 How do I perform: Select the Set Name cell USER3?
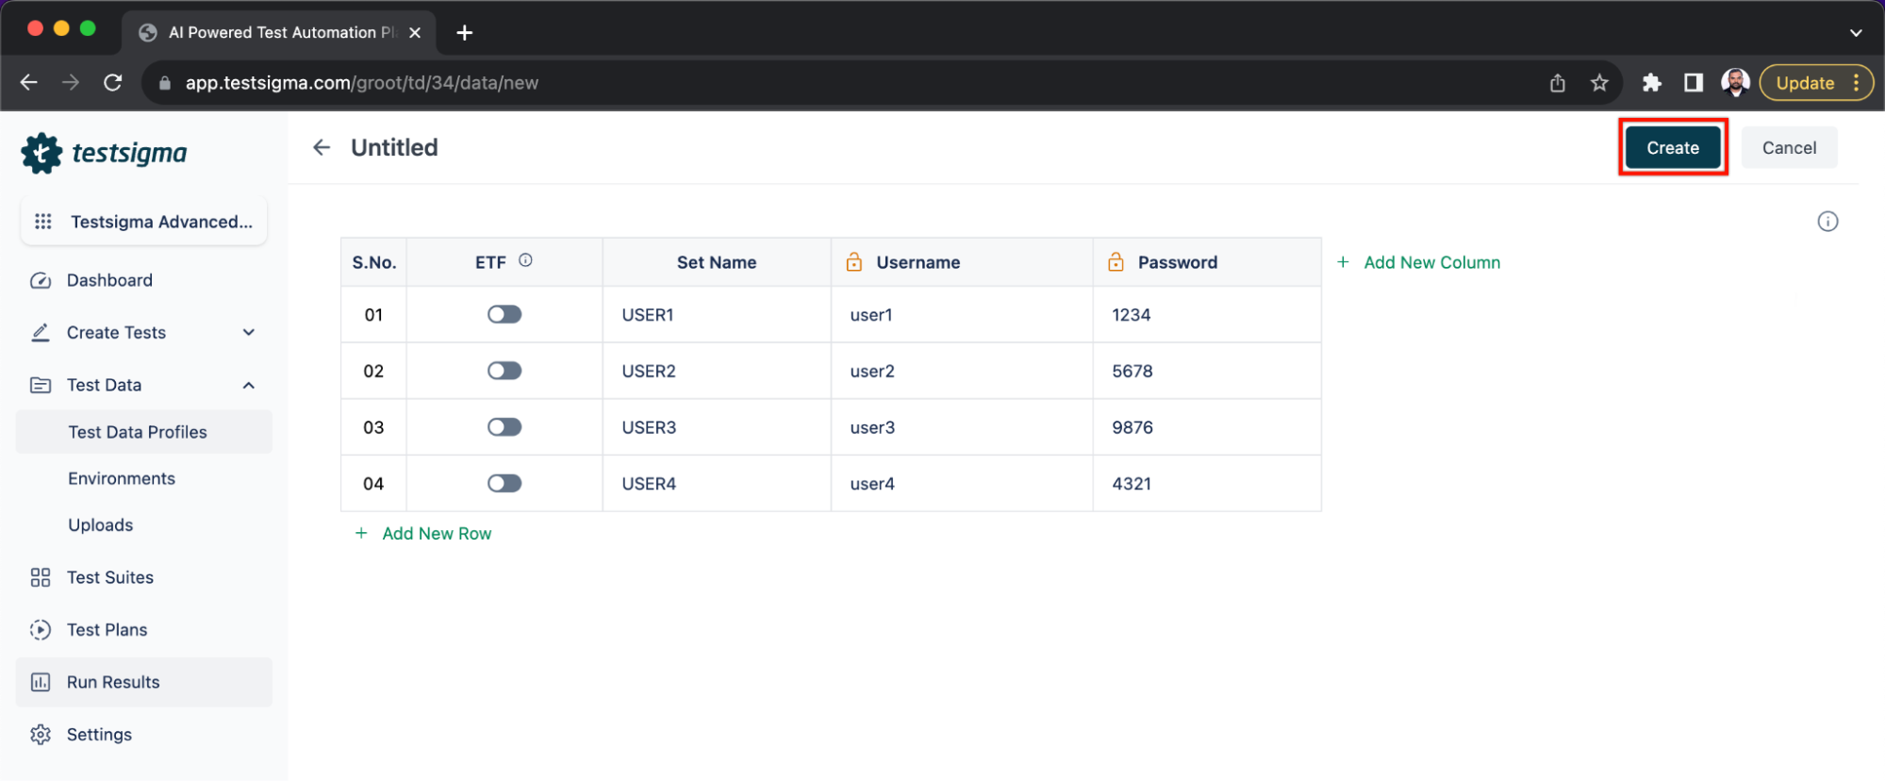click(717, 427)
